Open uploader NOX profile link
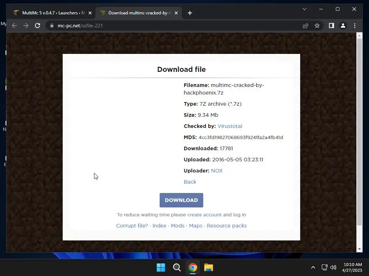 [217, 171]
